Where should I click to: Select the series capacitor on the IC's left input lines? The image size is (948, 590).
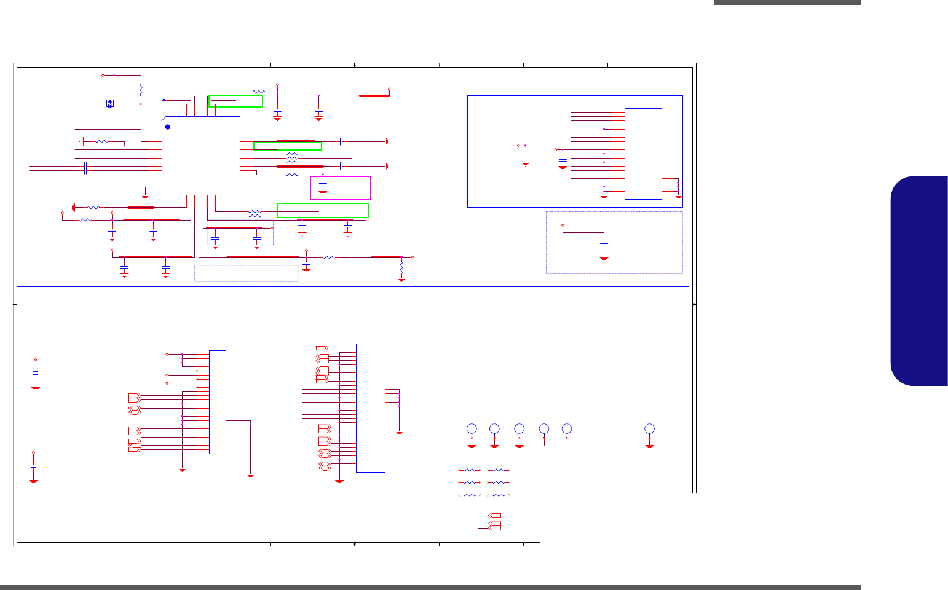point(85,168)
